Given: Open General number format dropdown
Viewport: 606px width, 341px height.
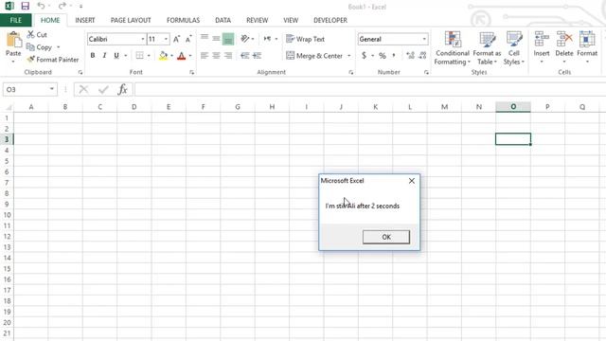Looking at the screenshot, I should click(424, 39).
